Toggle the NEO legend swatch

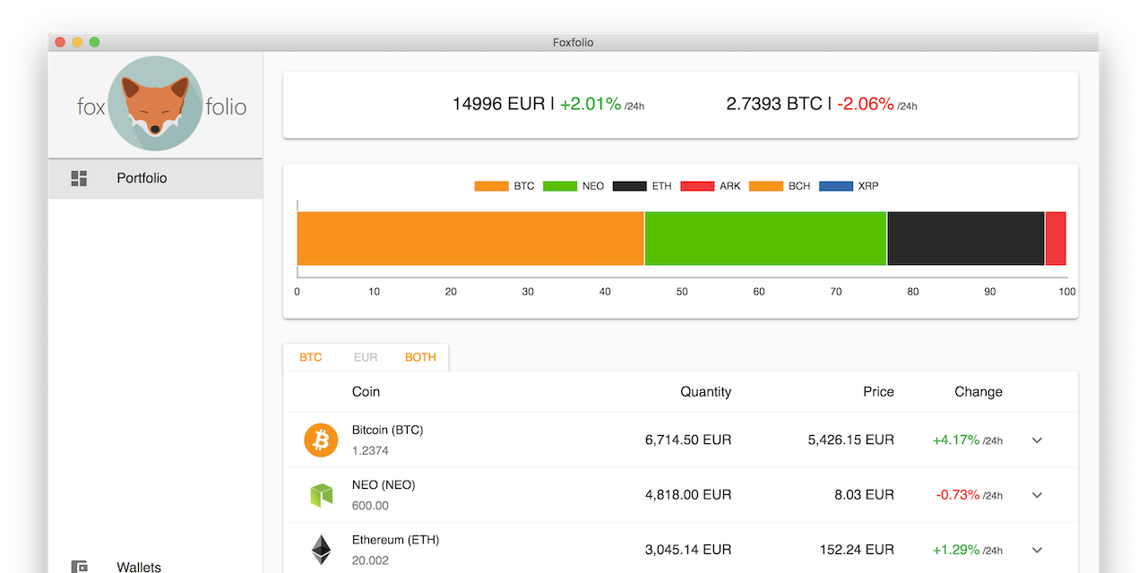[560, 186]
